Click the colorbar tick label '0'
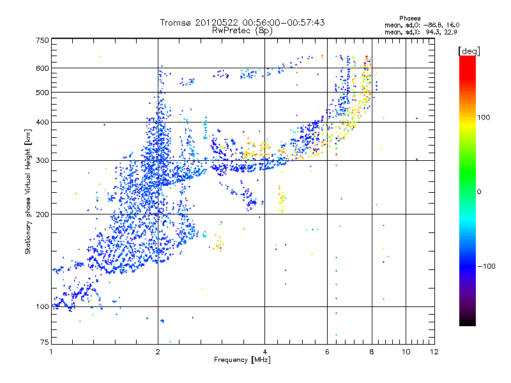The image size is (511, 383). (x=479, y=192)
